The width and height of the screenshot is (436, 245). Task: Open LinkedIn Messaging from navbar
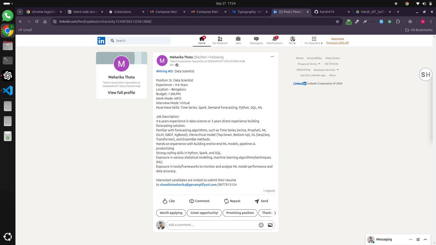(256, 40)
